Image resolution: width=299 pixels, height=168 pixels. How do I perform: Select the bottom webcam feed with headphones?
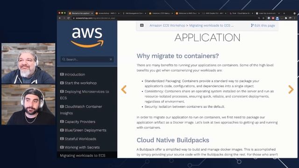pyautogui.click(x=28, y=105)
